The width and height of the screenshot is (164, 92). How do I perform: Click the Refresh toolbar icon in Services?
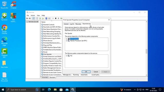(40, 18)
